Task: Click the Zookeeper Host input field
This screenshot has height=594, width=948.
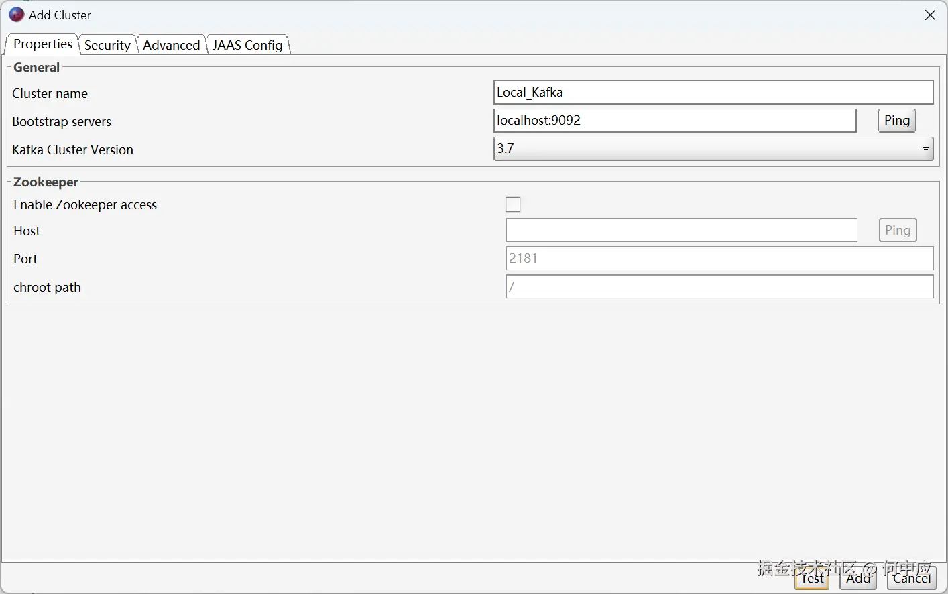Action: (681, 231)
